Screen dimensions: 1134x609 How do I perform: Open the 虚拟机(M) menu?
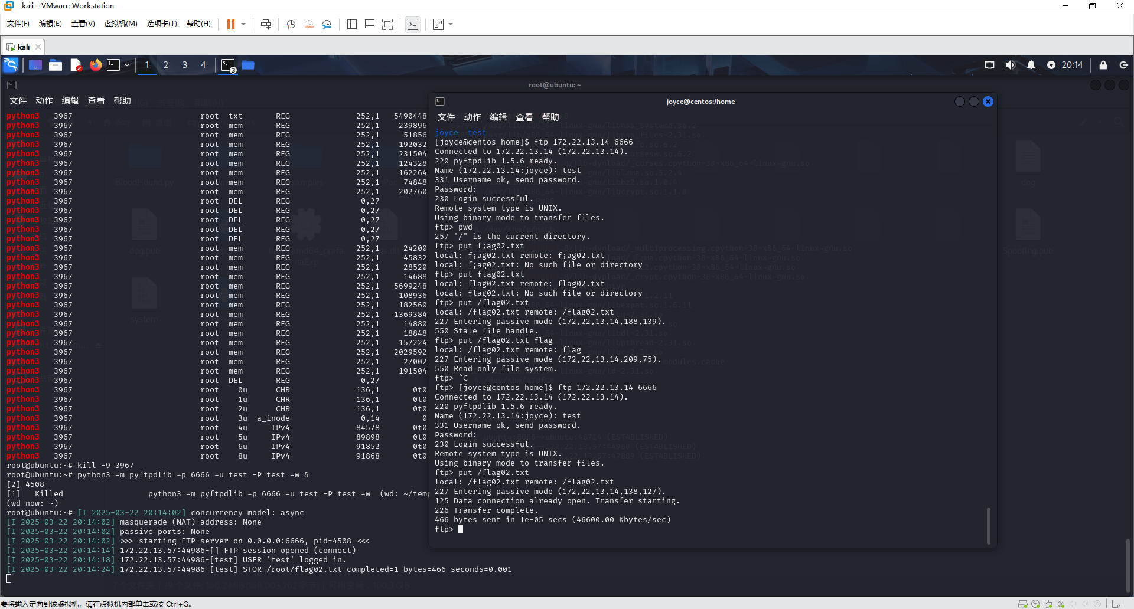coord(120,24)
